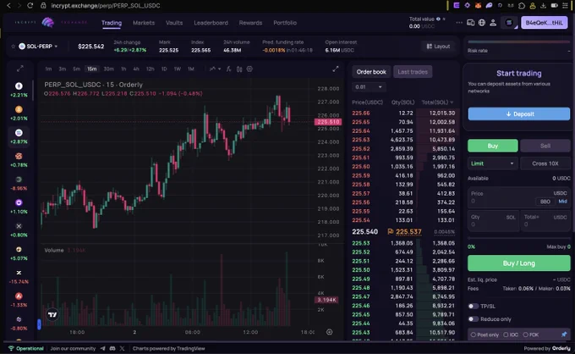The width and height of the screenshot is (575, 354).
Task: Click the TradingView logo on the chart
Action: coord(52,314)
